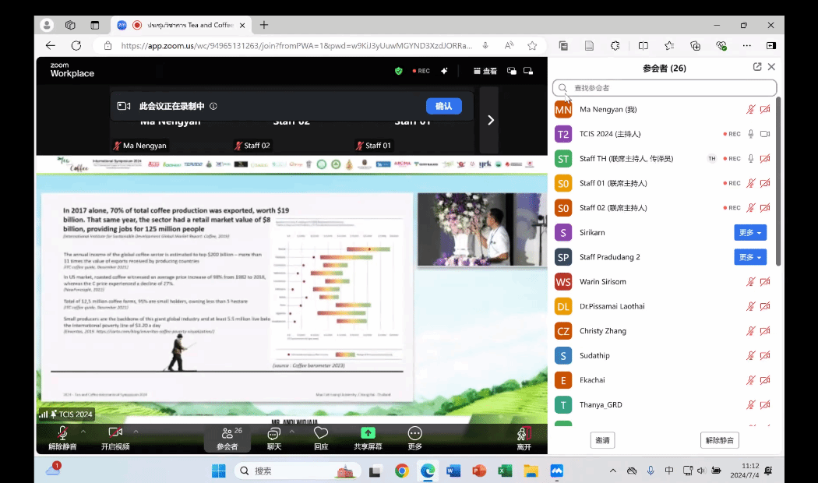
Task: Unmute the microphone in the meeting toolbar
Action: 62,434
